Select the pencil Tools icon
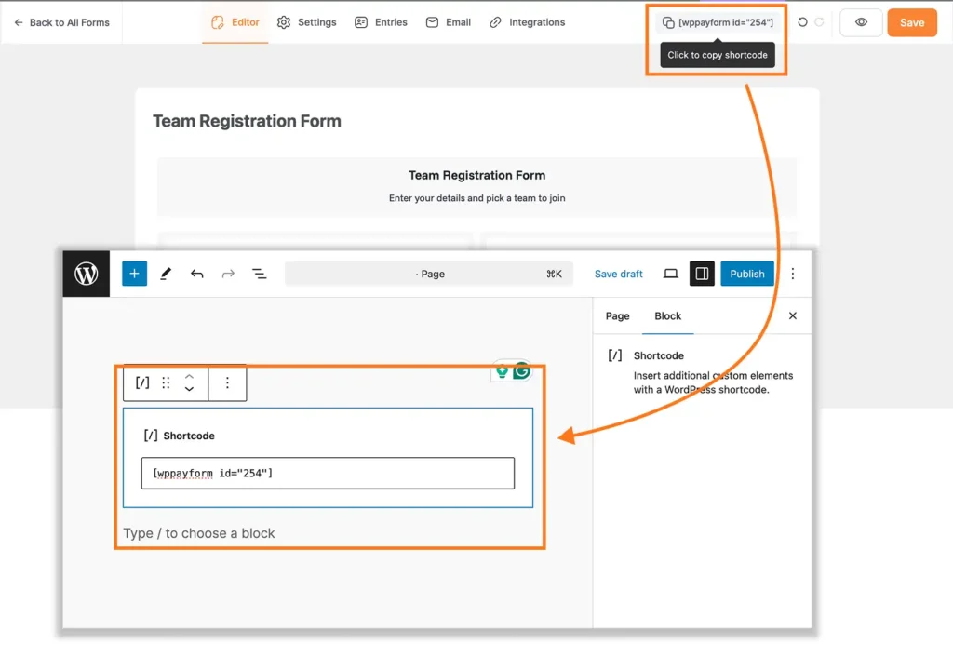The width and height of the screenshot is (953, 657). pyautogui.click(x=166, y=274)
